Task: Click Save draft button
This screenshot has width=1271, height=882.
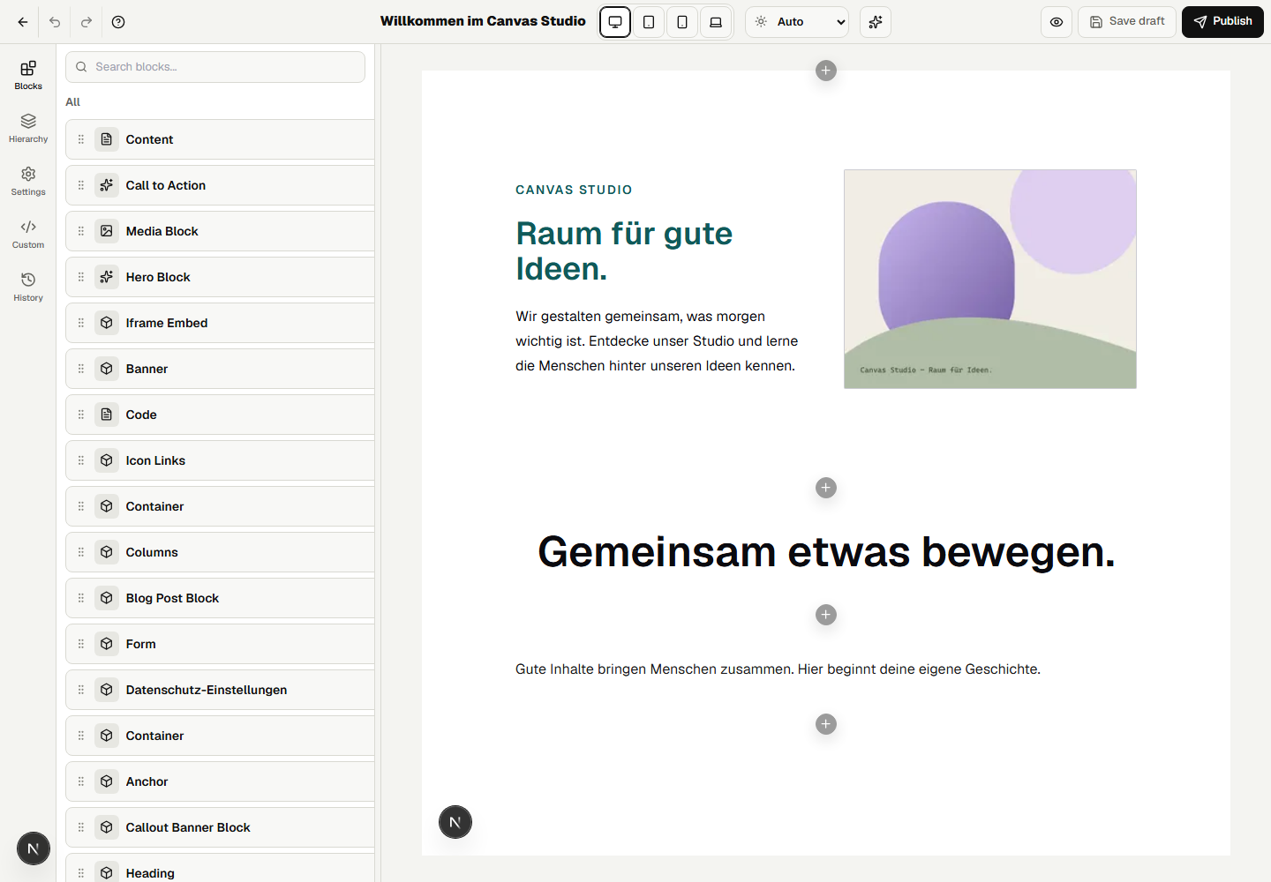Action: pyautogui.click(x=1127, y=21)
